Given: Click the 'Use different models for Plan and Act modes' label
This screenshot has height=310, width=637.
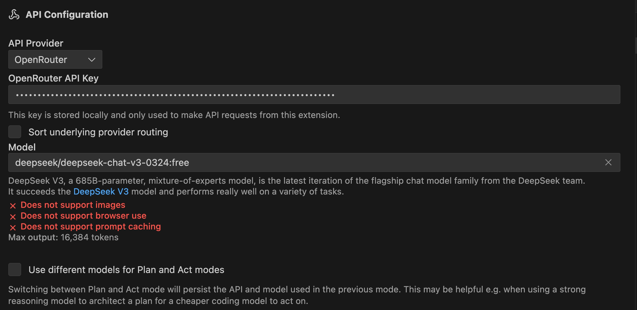Looking at the screenshot, I should [126, 270].
